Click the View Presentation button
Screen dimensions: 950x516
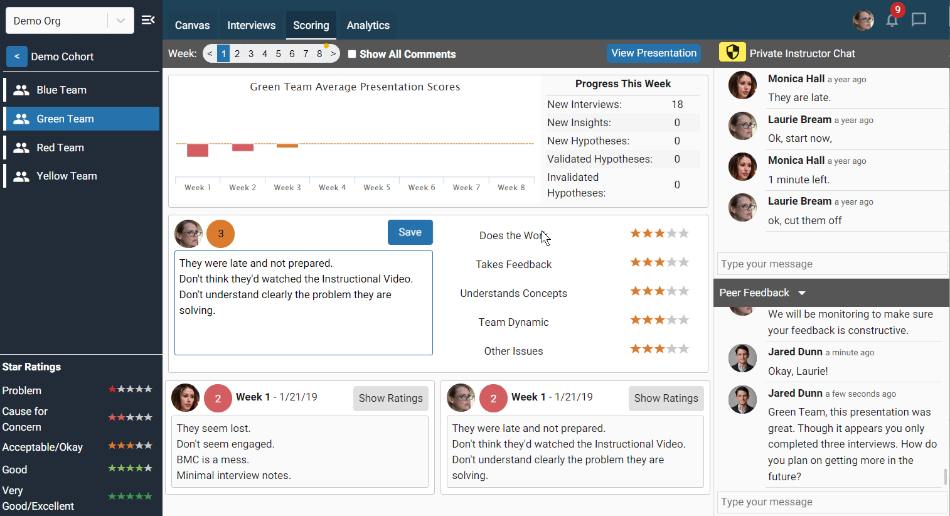(x=654, y=53)
